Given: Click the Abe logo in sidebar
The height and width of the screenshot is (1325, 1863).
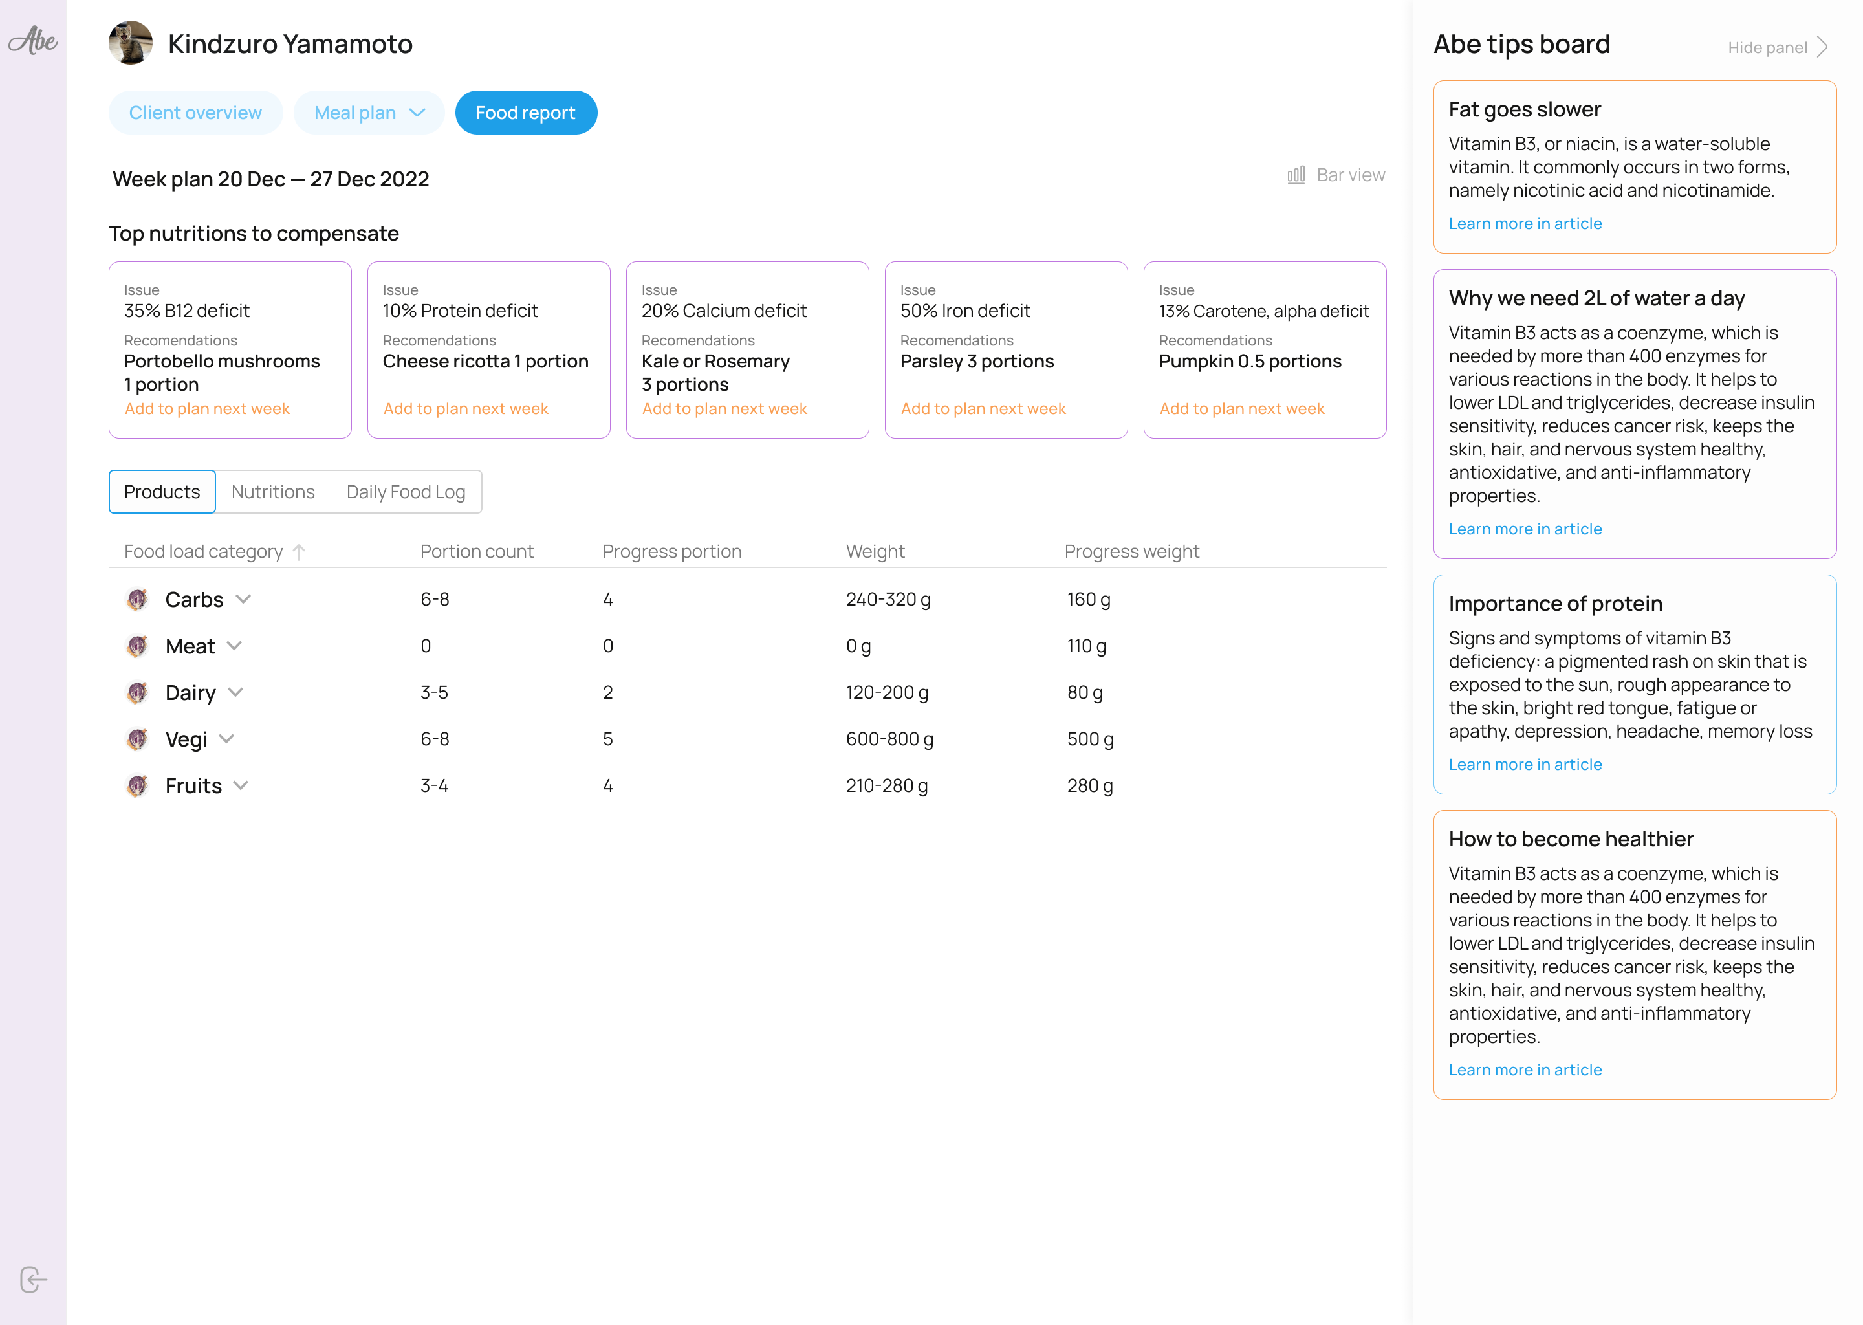Looking at the screenshot, I should [x=32, y=40].
